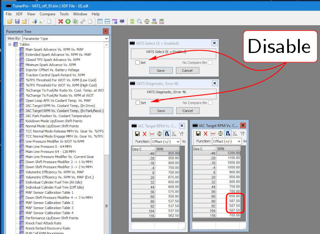Open the Compare menu
320x234 pixels.
click(x=47, y=14)
